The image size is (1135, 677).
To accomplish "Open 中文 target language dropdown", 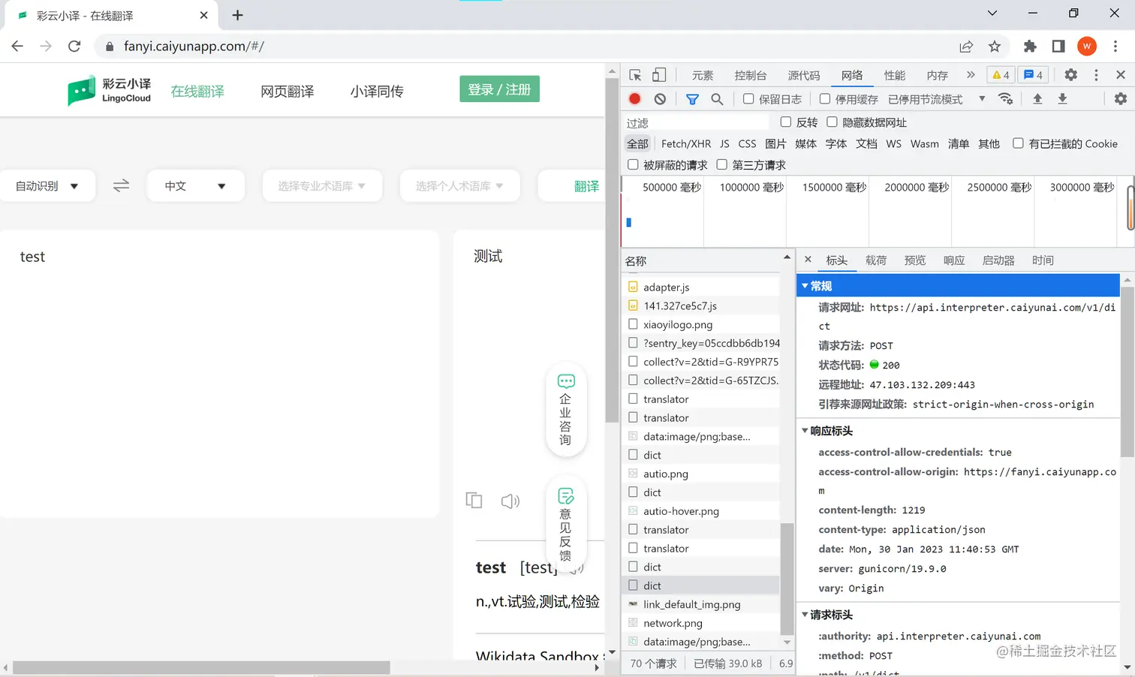I will pos(195,185).
